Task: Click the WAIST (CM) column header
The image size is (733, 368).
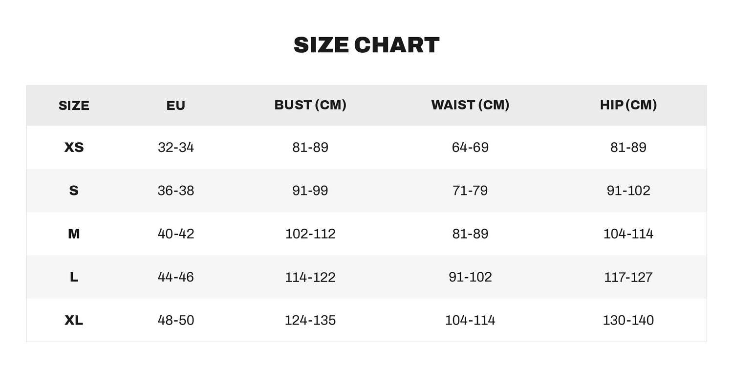Action: click(470, 105)
